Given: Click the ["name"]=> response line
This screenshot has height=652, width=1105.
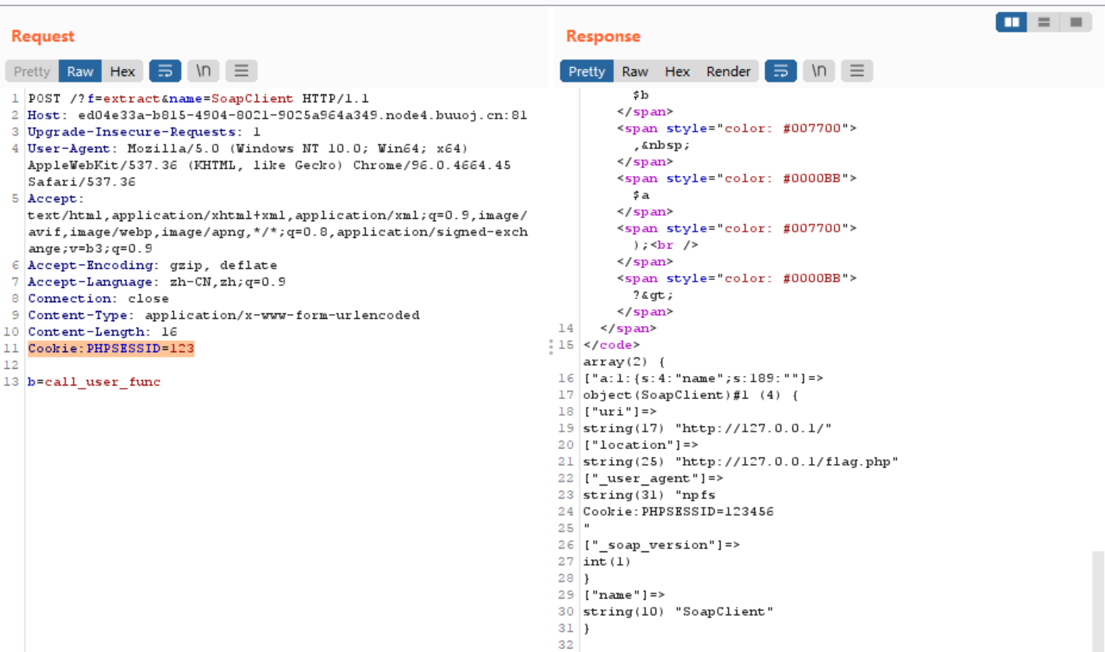Looking at the screenshot, I should 624,595.
